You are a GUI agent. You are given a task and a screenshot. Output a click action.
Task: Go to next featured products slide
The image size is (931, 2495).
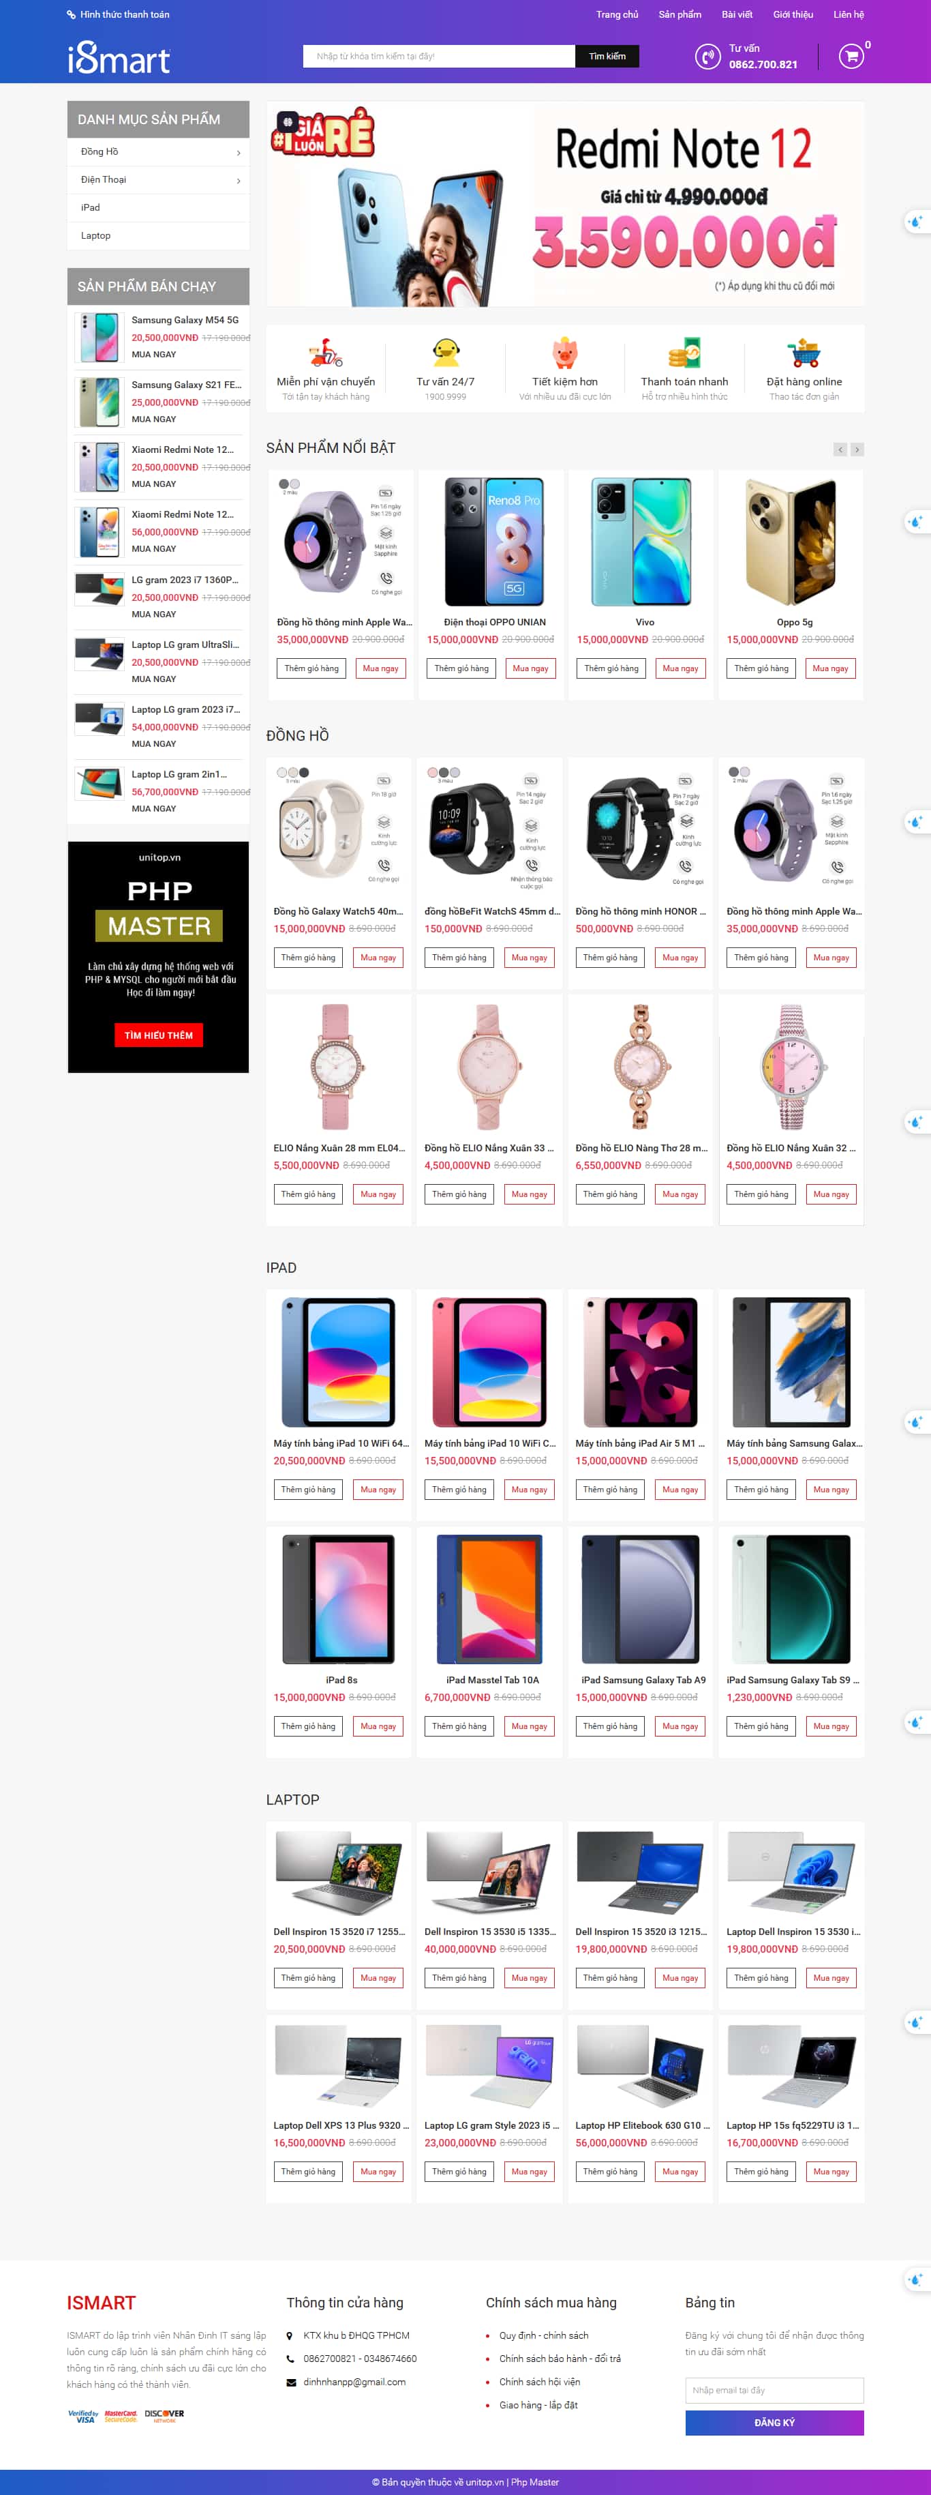coord(857,449)
